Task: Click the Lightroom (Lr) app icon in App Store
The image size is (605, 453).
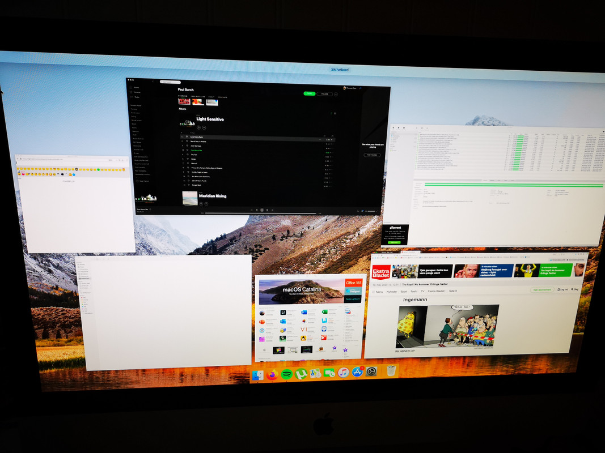Action: pos(283,313)
